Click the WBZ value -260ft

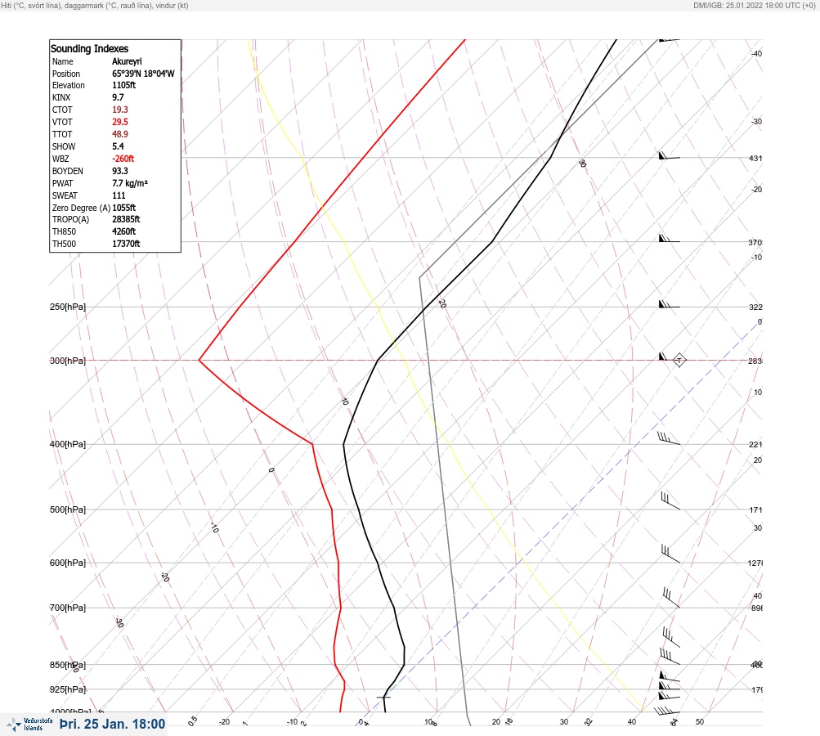(x=123, y=159)
